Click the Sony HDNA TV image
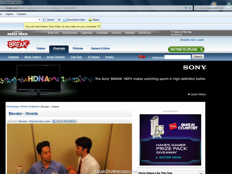 point(39,81)
